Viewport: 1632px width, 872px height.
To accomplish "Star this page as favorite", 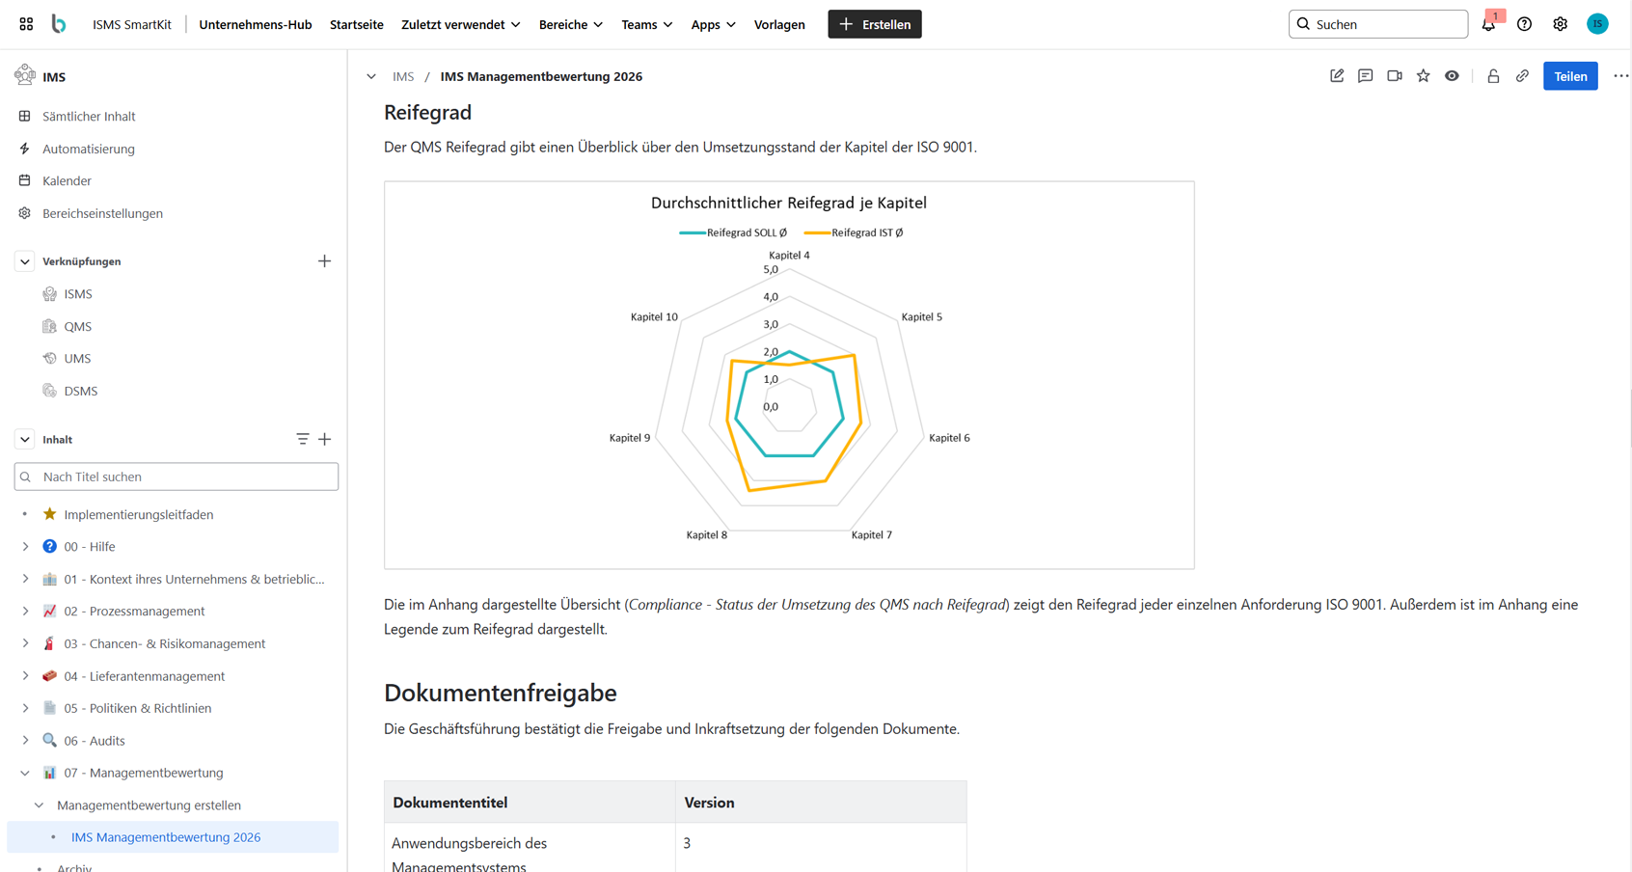I will point(1423,76).
